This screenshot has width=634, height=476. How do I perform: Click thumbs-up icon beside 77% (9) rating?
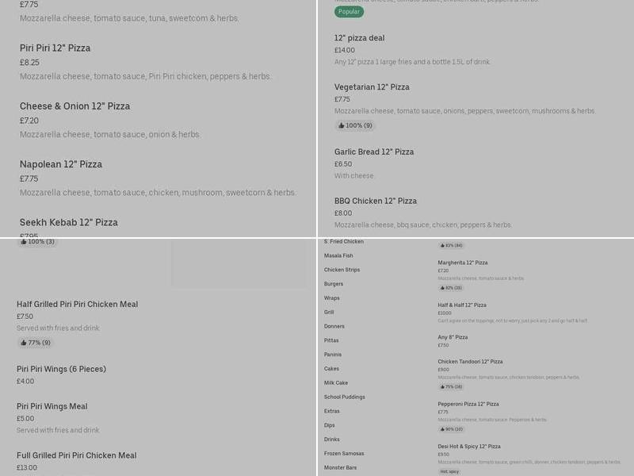24,343
